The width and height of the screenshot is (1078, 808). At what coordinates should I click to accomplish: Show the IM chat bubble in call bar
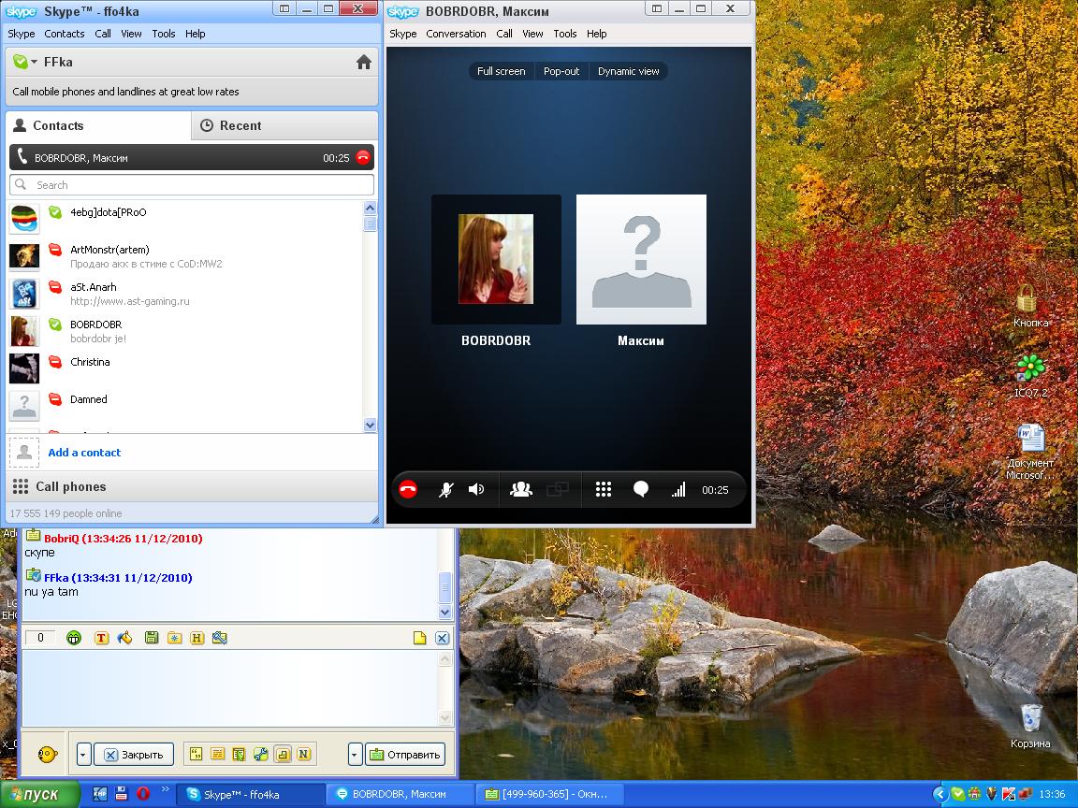pyautogui.click(x=641, y=489)
